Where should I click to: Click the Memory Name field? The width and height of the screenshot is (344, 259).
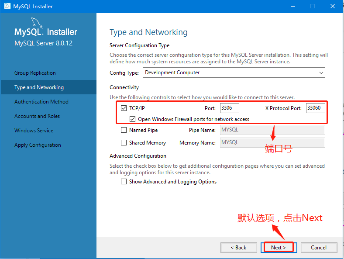[x=272, y=143]
